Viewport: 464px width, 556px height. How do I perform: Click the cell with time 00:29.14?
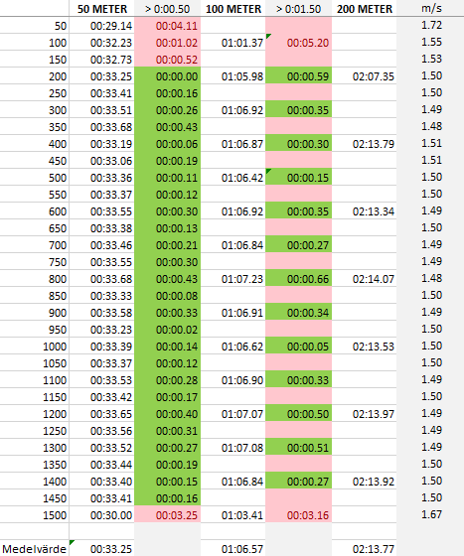(101, 26)
